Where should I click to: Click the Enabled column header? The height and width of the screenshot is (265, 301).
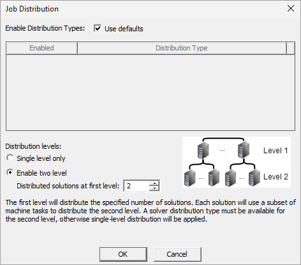tap(41, 48)
